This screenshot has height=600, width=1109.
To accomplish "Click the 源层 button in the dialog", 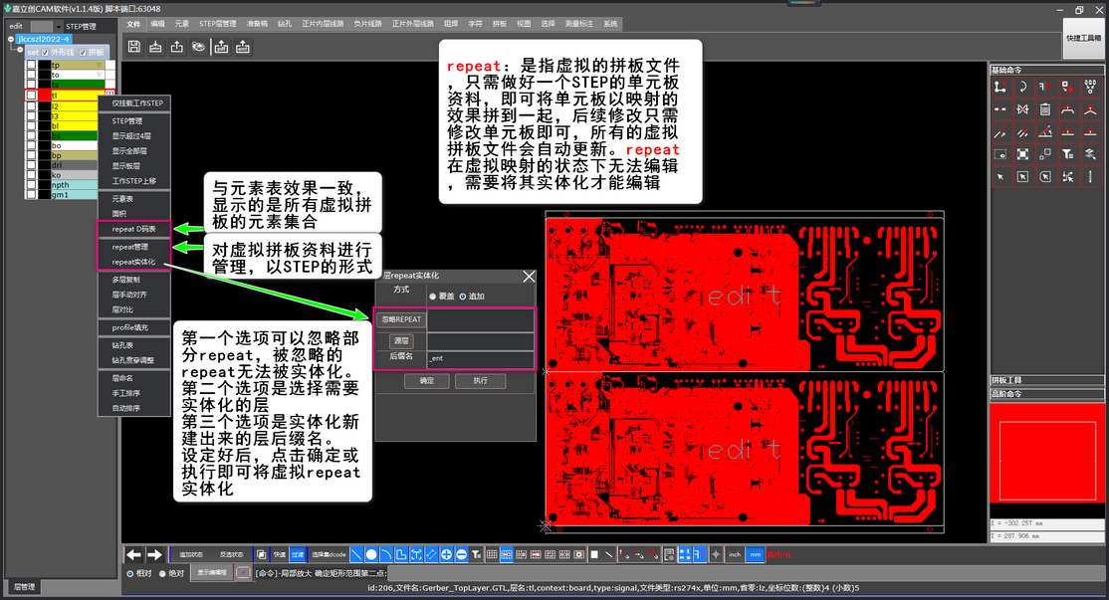I will pyautogui.click(x=401, y=340).
